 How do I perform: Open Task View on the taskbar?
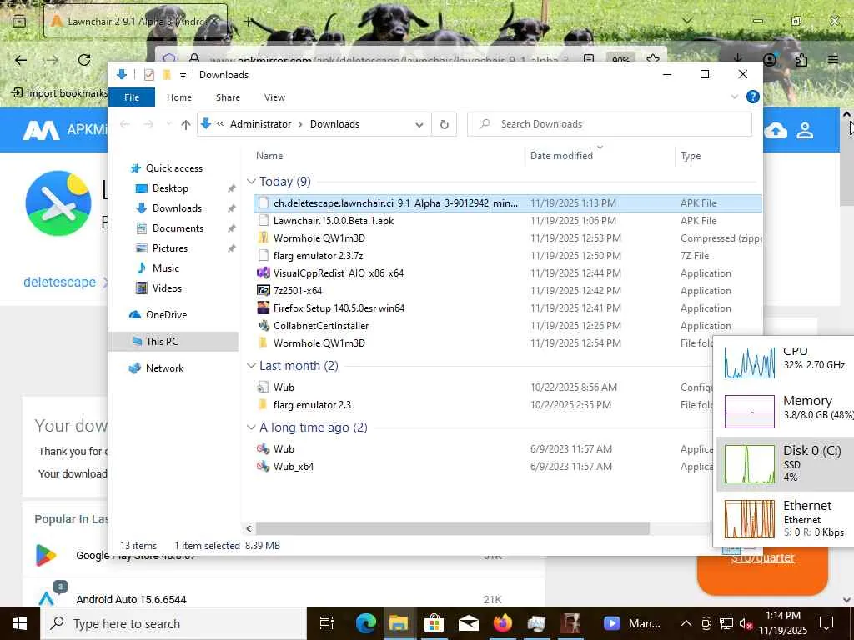[x=326, y=623]
